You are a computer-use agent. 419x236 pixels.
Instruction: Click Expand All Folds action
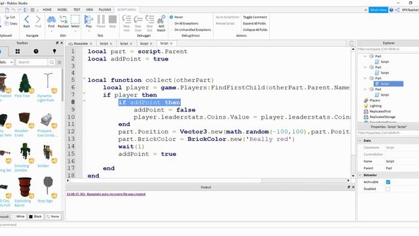point(255,24)
